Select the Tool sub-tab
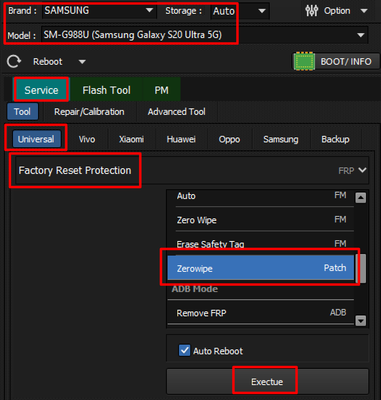381x400 pixels. pyautogui.click(x=23, y=112)
